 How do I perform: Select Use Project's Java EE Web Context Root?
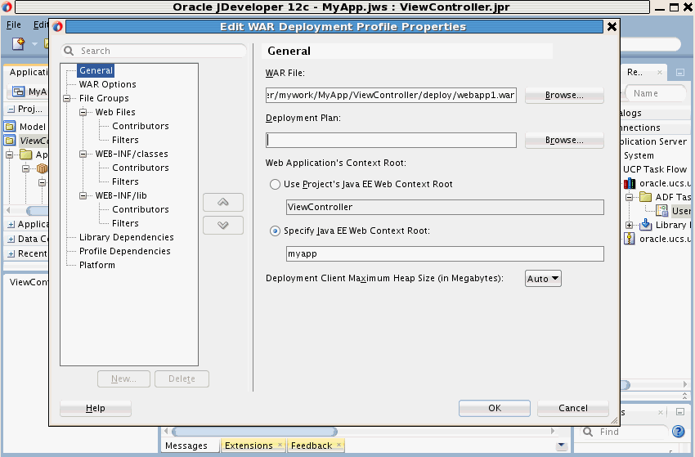(x=275, y=185)
